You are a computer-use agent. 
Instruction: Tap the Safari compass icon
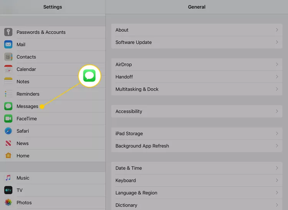8,131
